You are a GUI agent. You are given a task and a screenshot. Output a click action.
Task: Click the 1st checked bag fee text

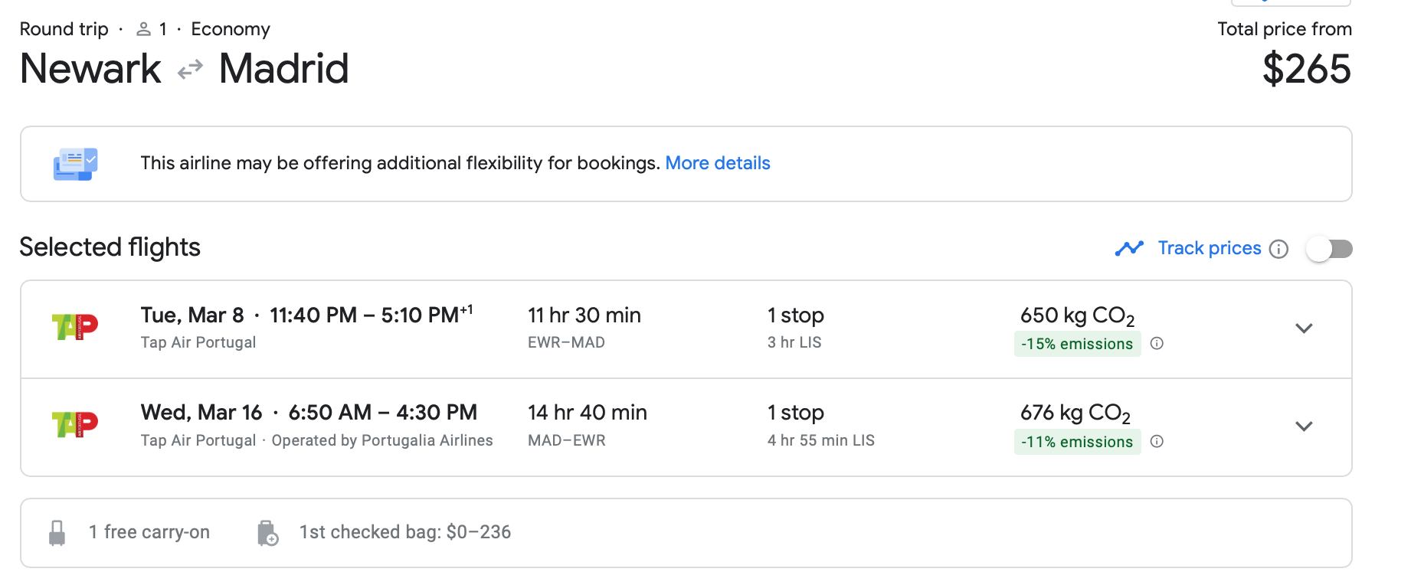pos(405,532)
